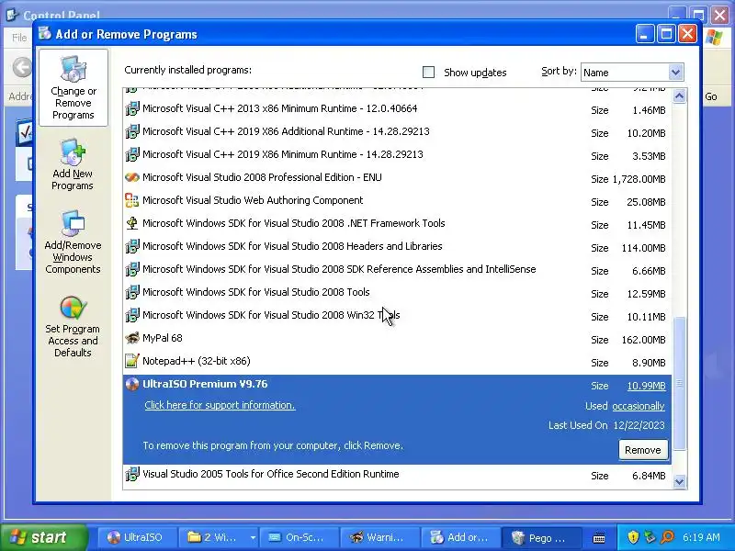Click the Visual Studio 2008 Professional Edition icon

(x=132, y=177)
